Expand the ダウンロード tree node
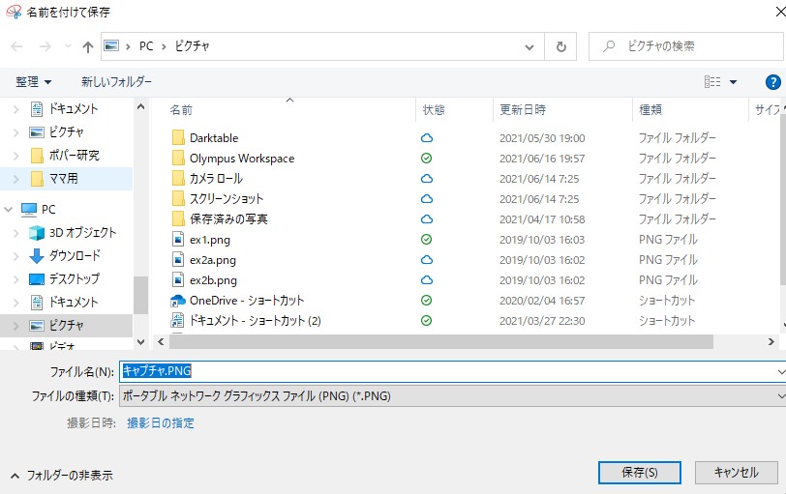 click(16, 256)
